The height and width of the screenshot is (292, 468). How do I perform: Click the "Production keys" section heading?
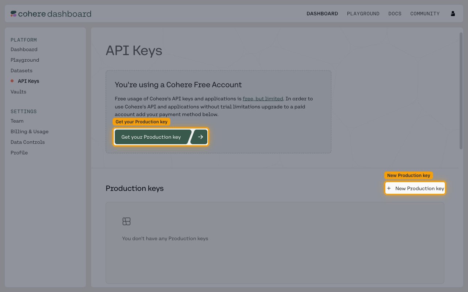[135, 188]
